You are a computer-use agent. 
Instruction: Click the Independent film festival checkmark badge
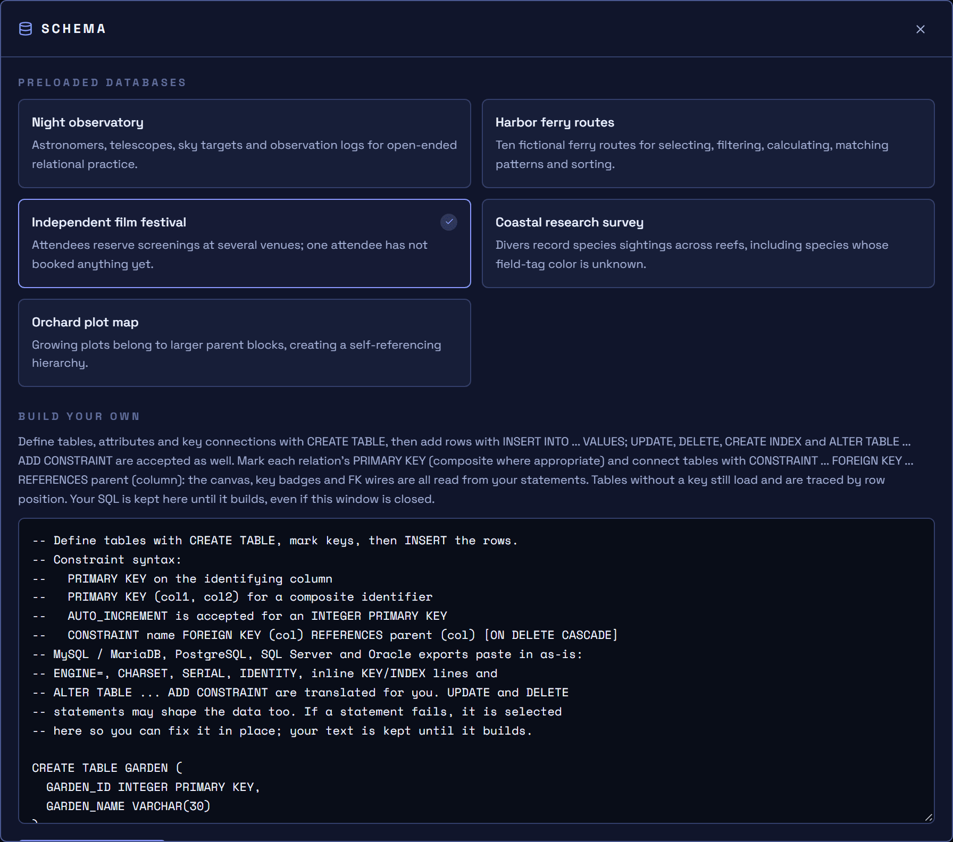(449, 222)
